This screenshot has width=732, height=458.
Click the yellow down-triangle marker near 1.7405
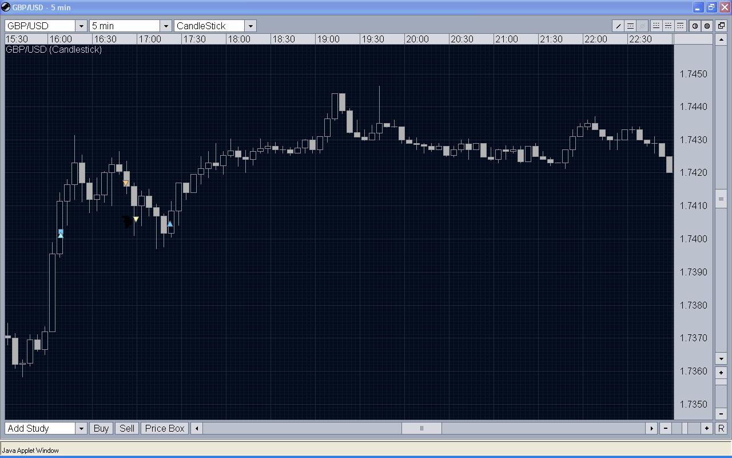coord(136,219)
